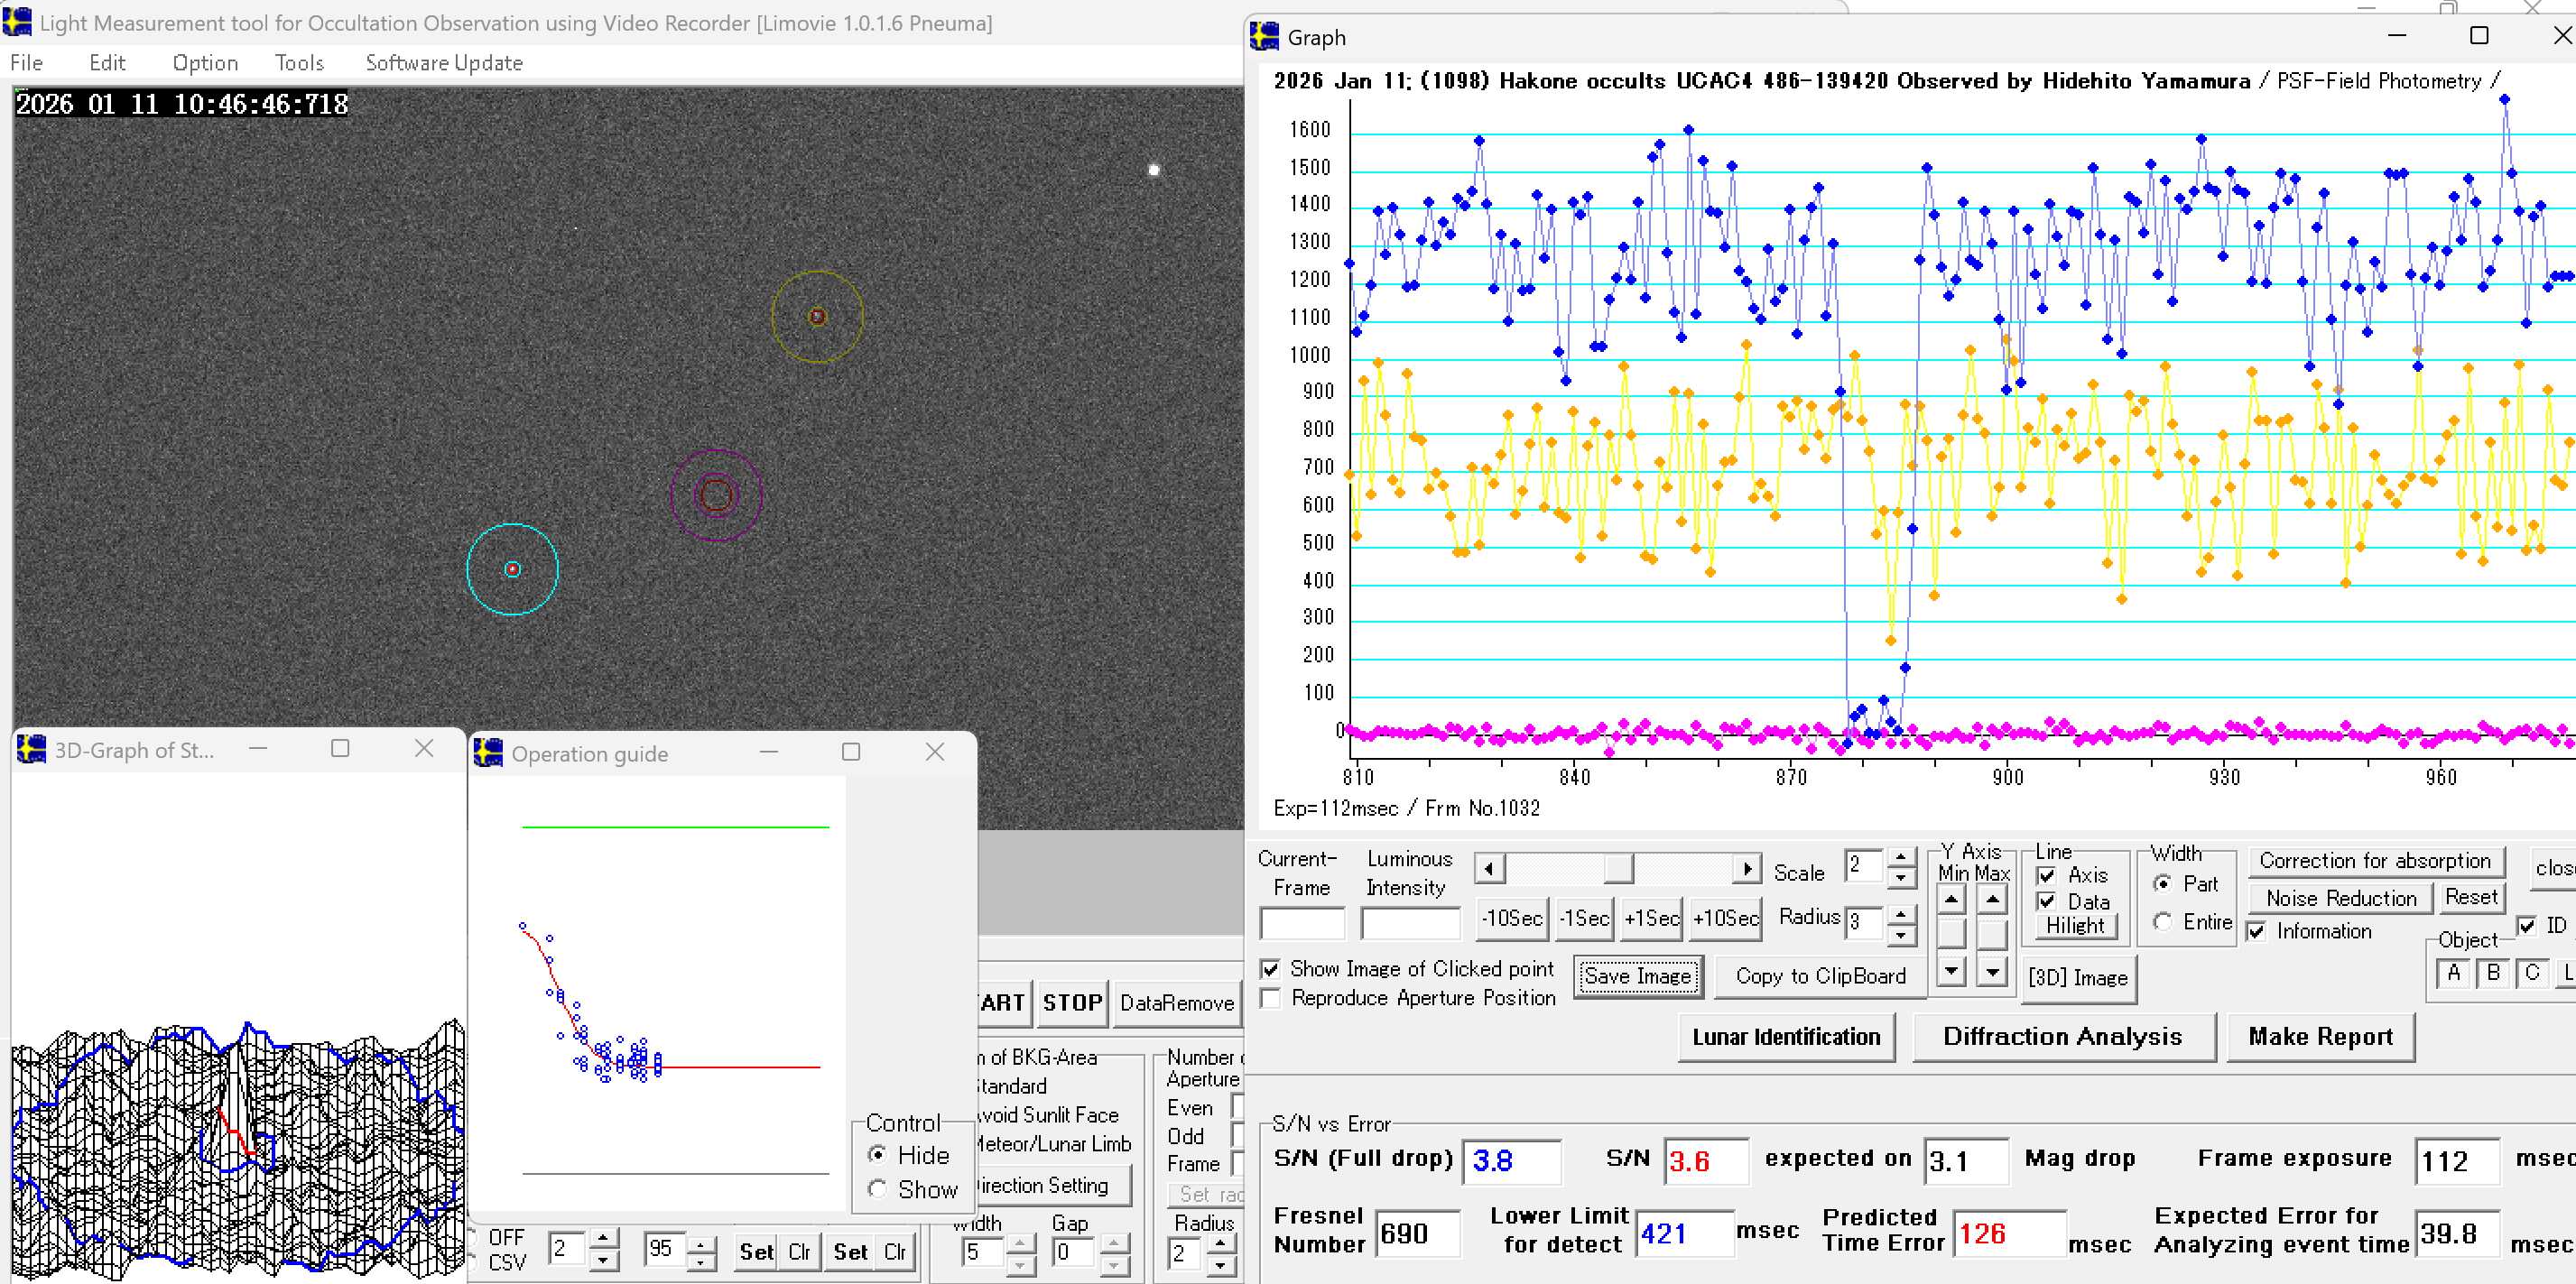This screenshot has height=1284, width=2576.
Task: Click the graph scrollbar left arrow
Action: pos(1489,869)
